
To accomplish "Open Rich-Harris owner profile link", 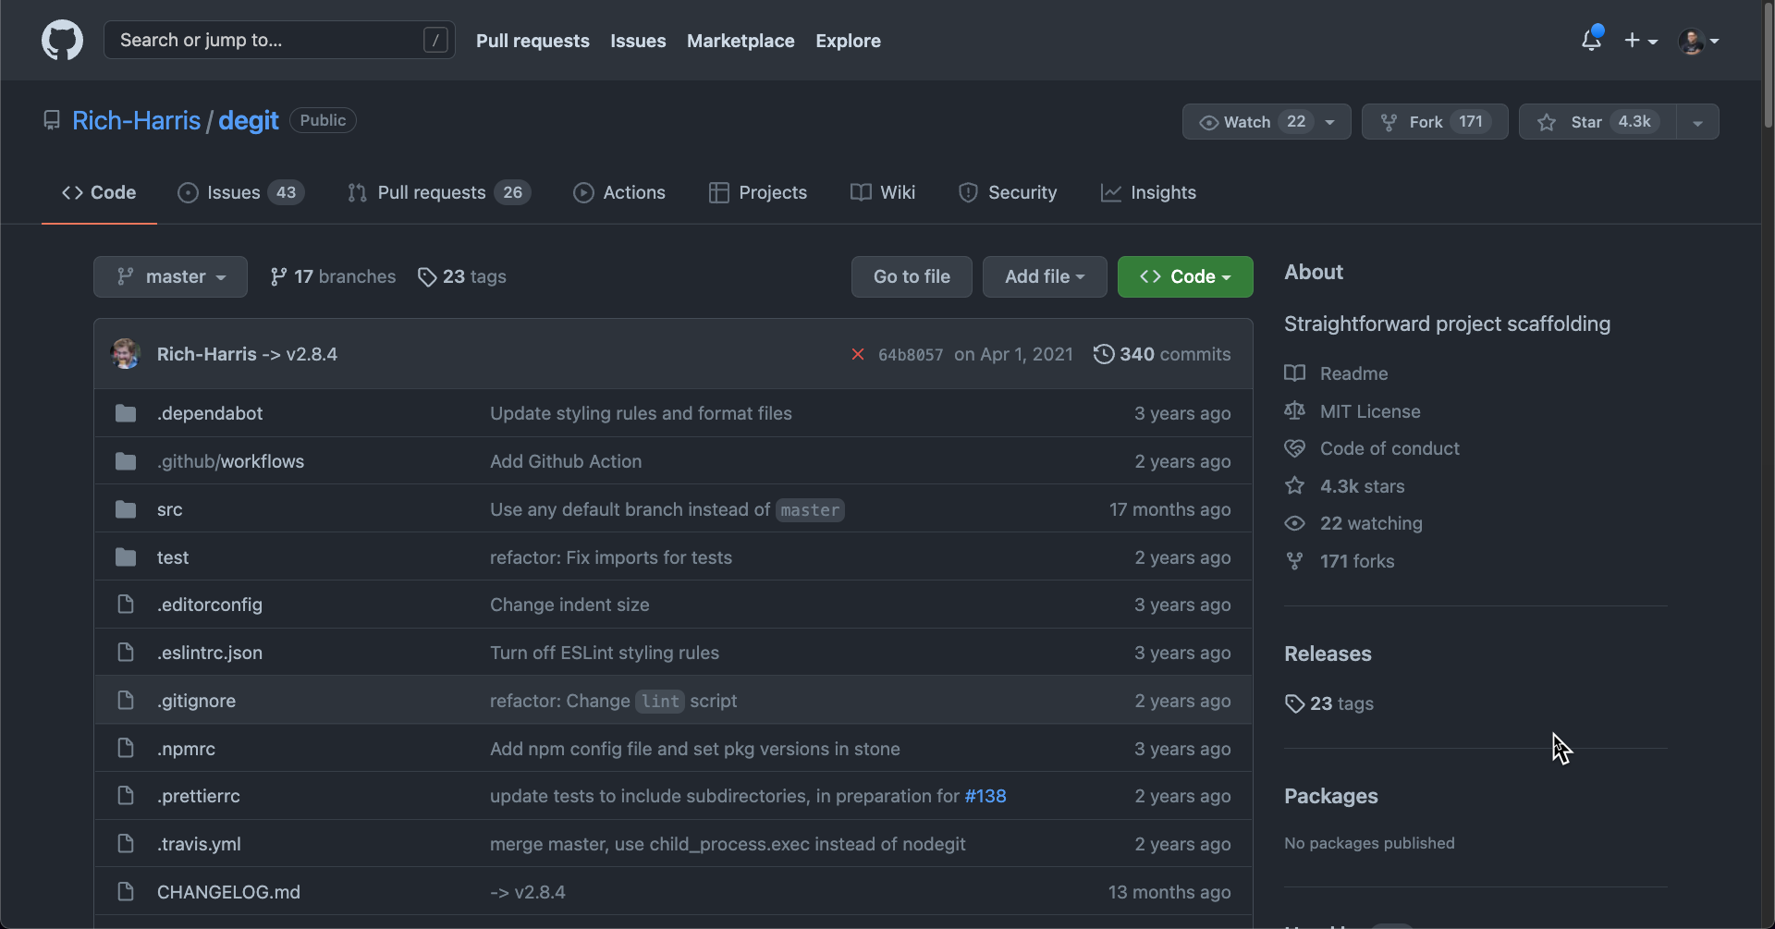I will [x=136, y=120].
